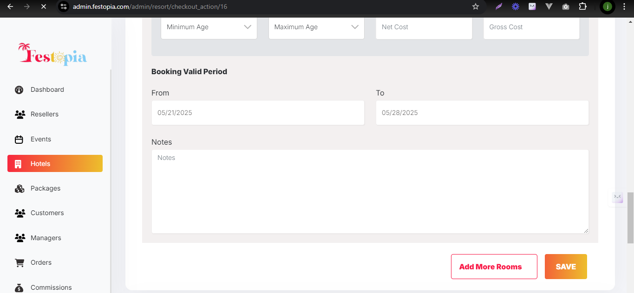
Task: Open the browser extensions puzzle icon
Action: (x=582, y=6)
